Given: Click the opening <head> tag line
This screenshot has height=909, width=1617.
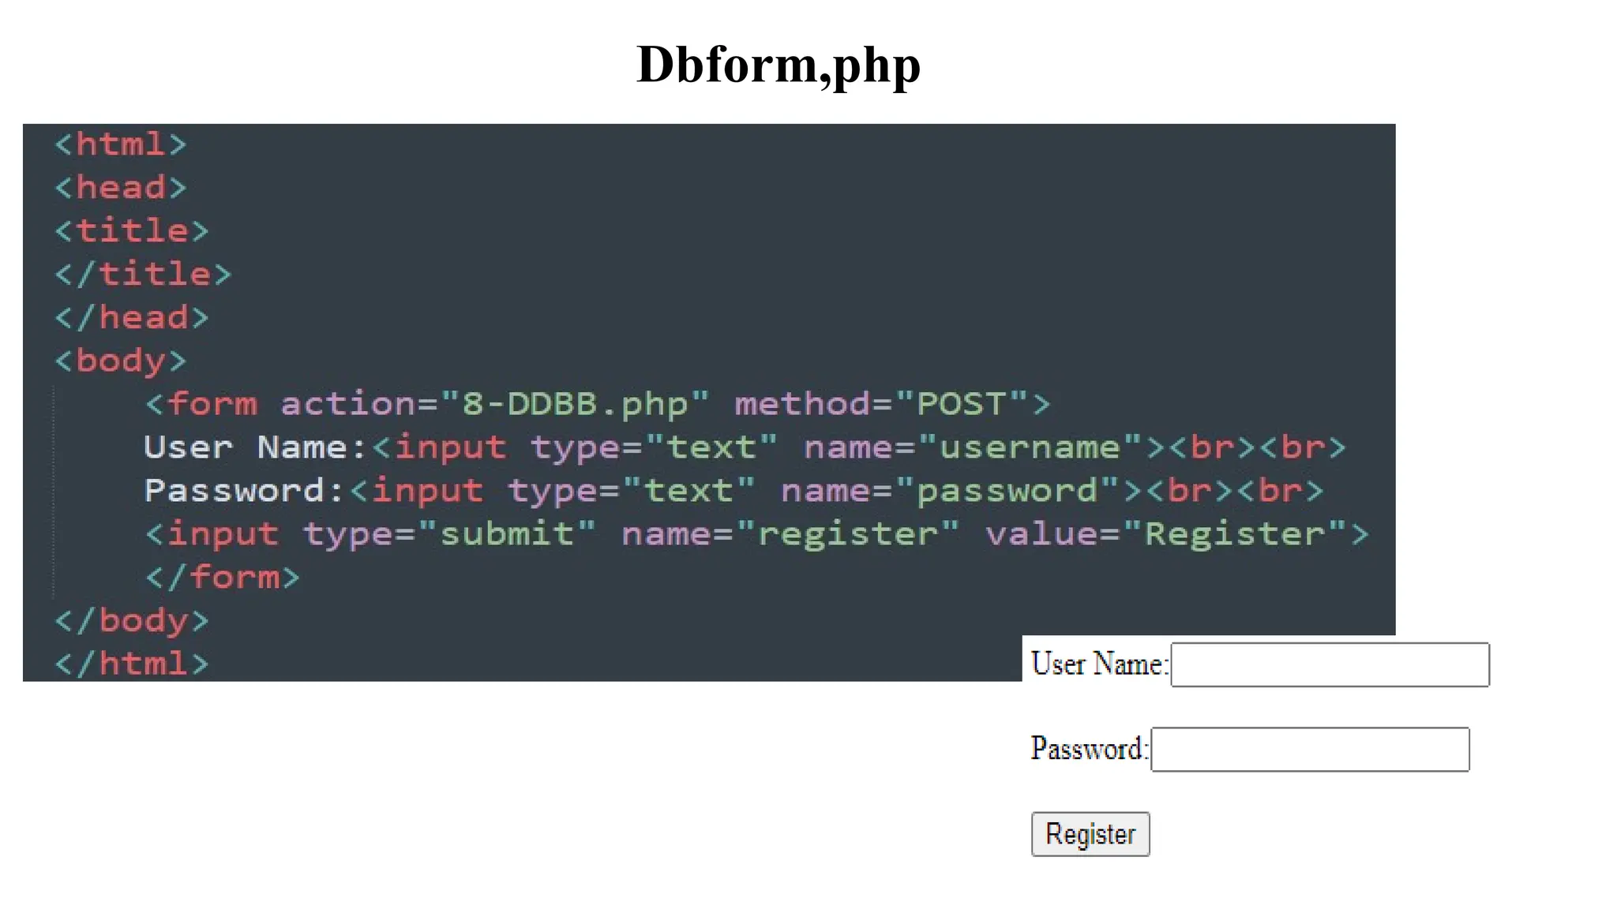Looking at the screenshot, I should point(120,188).
